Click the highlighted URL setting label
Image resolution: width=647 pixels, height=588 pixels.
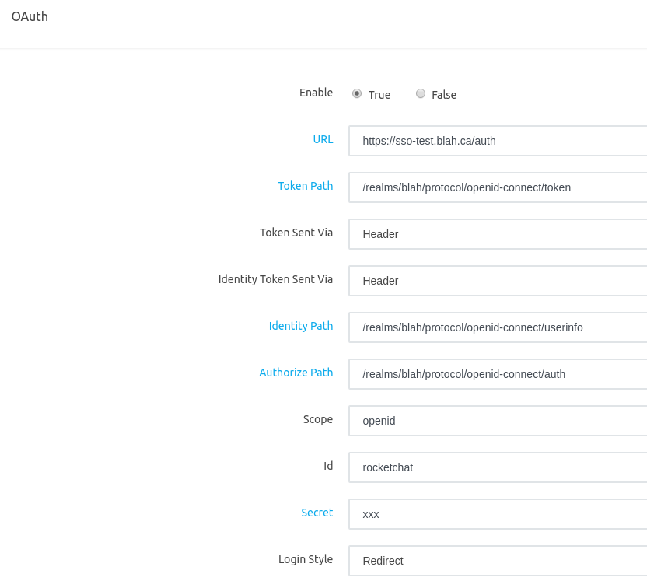click(323, 139)
